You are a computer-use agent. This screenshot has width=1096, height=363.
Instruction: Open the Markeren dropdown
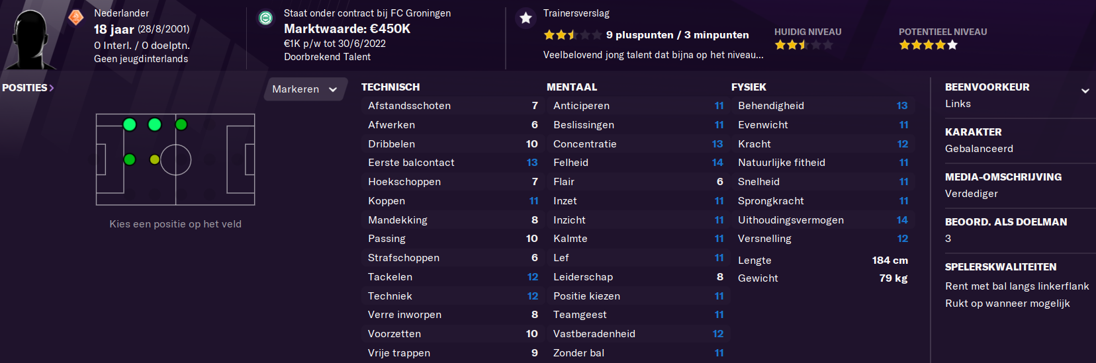(306, 89)
